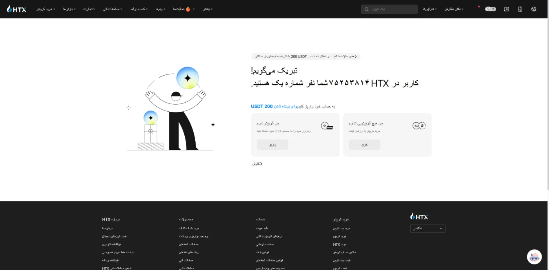Open footer link خرید HTX

coord(340,245)
